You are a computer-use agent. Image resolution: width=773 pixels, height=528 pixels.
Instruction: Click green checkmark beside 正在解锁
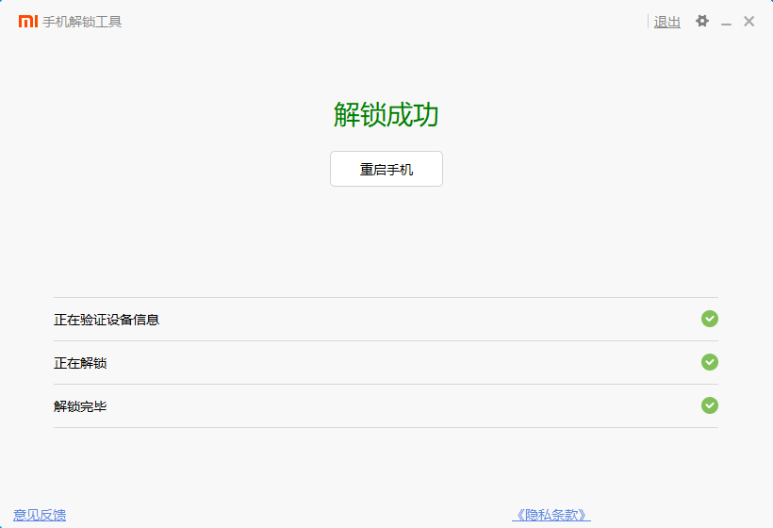click(x=710, y=362)
